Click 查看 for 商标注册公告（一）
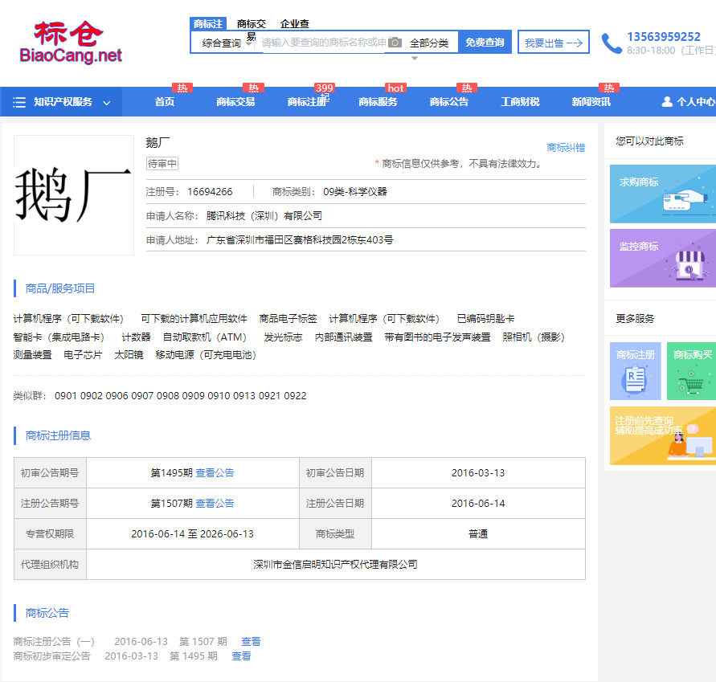The image size is (716, 682). [251, 641]
